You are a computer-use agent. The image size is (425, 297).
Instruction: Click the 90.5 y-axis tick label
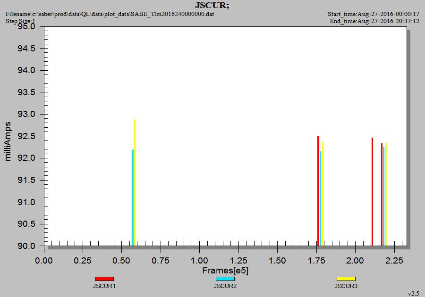(26, 224)
